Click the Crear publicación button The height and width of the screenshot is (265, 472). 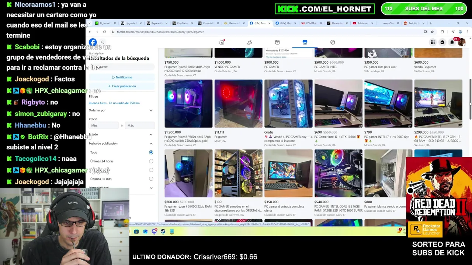(x=122, y=86)
